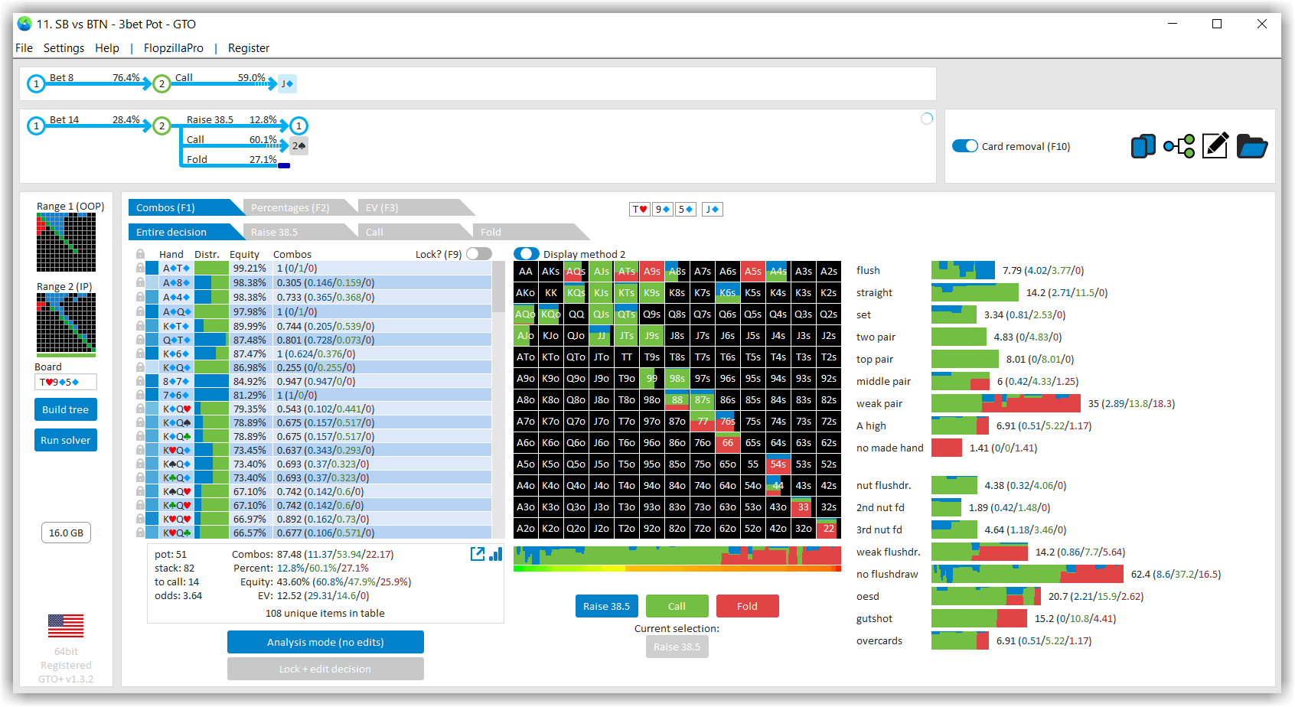
Task: Click the Board input field showing T♥9♦5♦
Action: [65, 382]
